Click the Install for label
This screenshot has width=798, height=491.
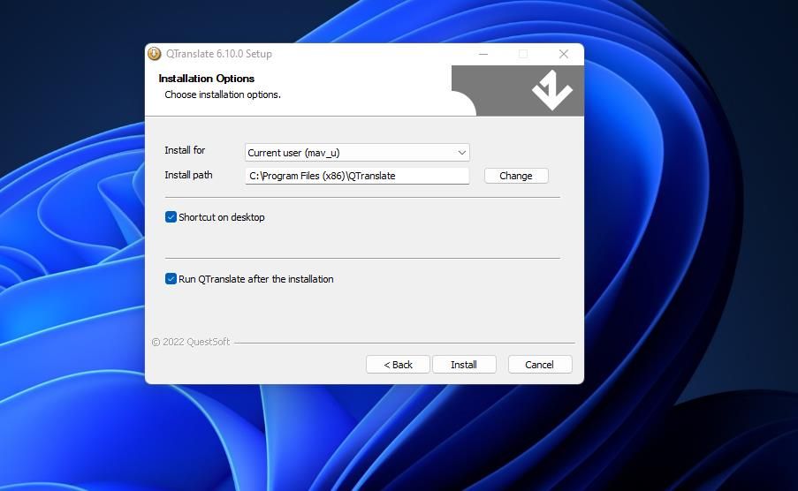coord(185,150)
